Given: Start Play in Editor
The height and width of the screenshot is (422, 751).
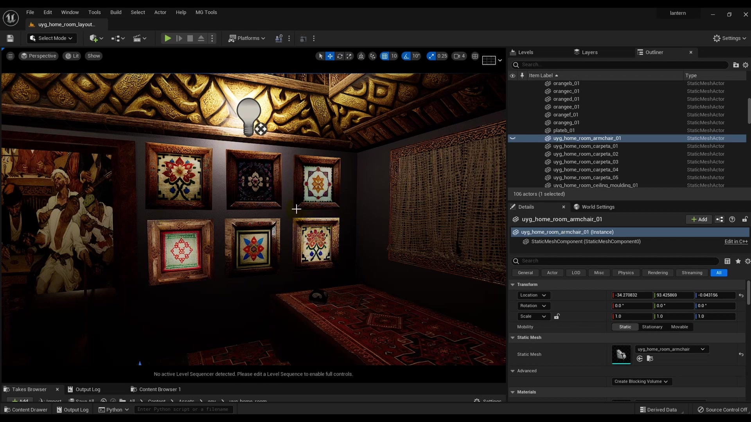Looking at the screenshot, I should pos(167,38).
